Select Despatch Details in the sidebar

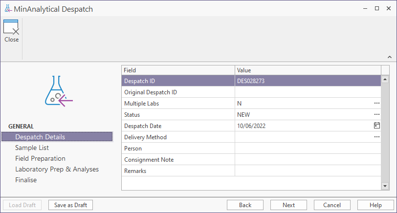tap(40, 137)
